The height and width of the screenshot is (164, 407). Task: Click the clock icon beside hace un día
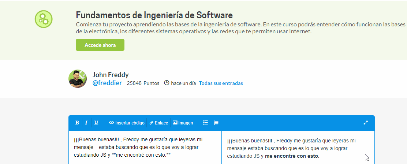click(167, 83)
